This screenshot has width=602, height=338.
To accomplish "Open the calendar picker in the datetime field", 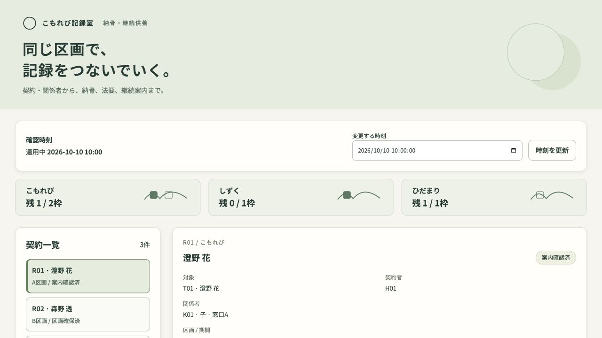I will 514,151.
